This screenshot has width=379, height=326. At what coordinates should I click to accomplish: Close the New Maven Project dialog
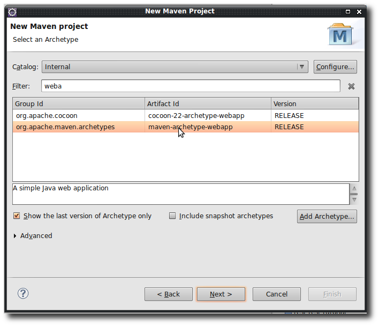click(x=359, y=12)
